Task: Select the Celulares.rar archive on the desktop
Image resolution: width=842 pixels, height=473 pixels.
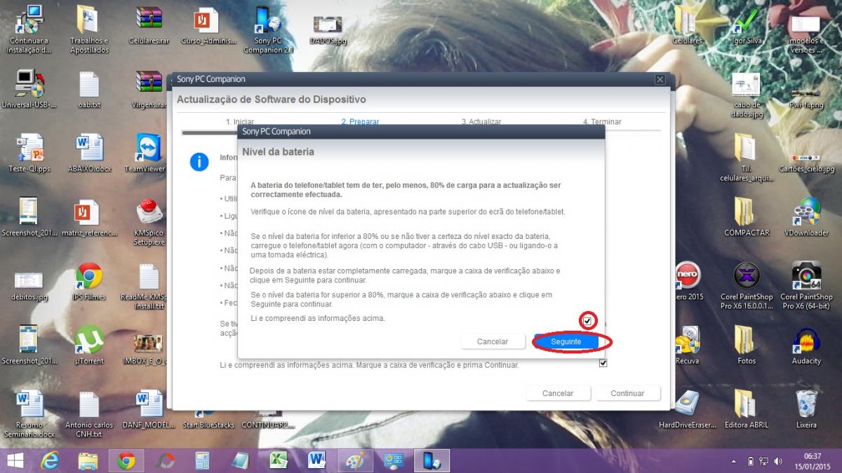Action: click(x=149, y=25)
